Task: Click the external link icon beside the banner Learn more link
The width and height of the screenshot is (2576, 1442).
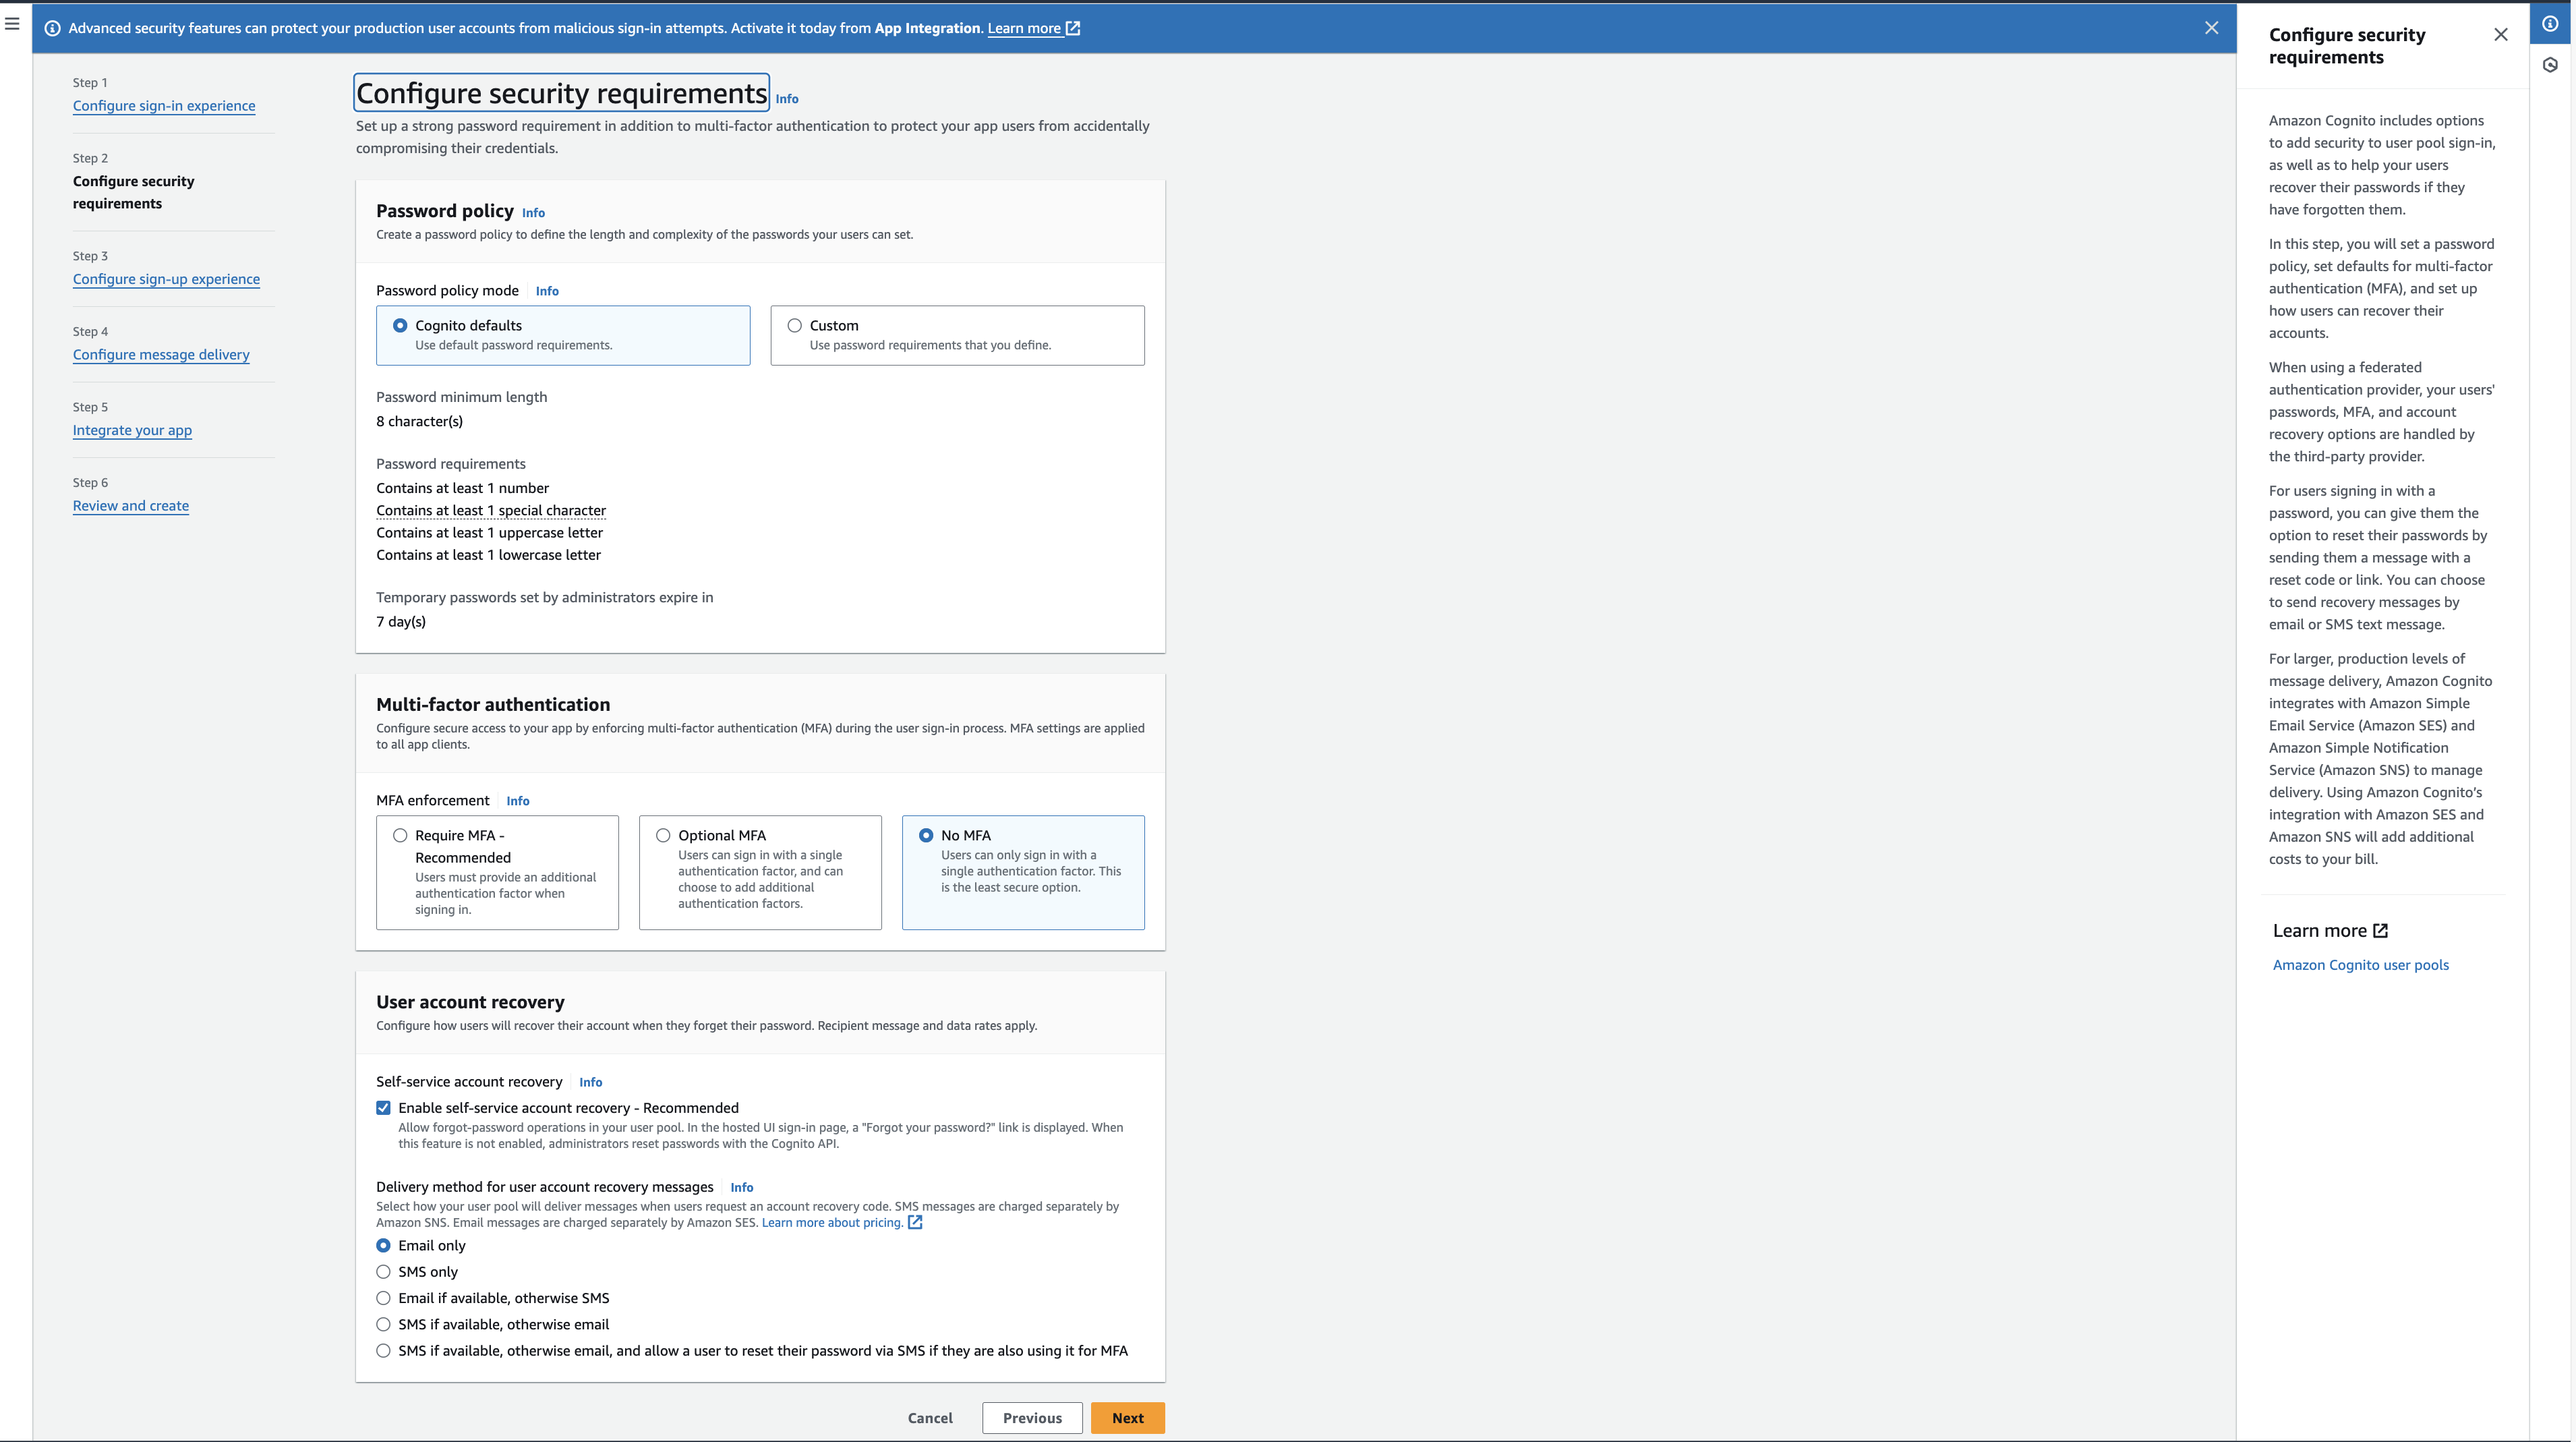Action: [1073, 28]
